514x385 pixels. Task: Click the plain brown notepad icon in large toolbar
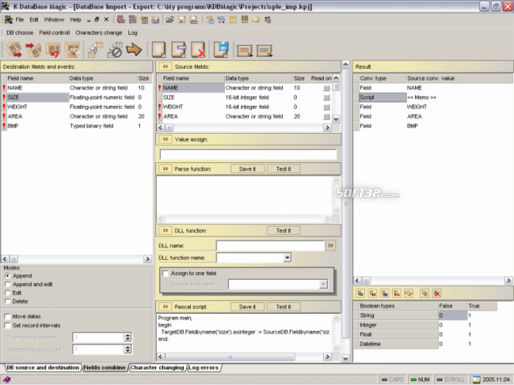point(244,50)
